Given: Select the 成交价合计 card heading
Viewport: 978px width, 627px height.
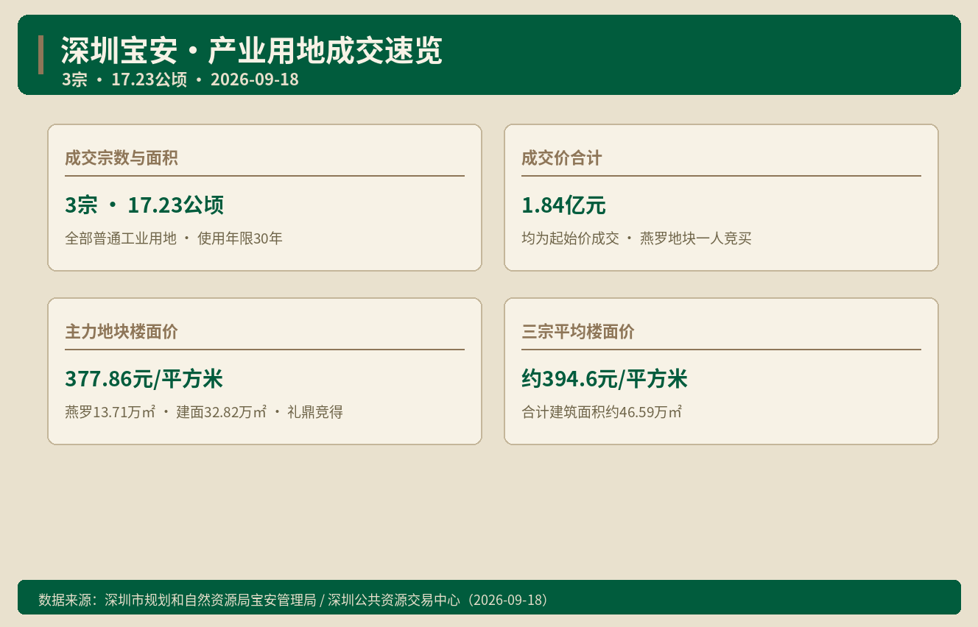Looking at the screenshot, I should coord(562,157).
